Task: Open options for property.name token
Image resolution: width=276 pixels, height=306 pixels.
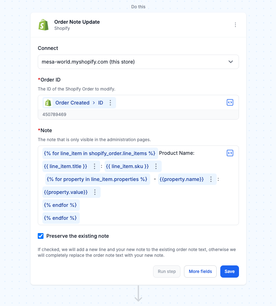Action: pyautogui.click(x=211, y=179)
